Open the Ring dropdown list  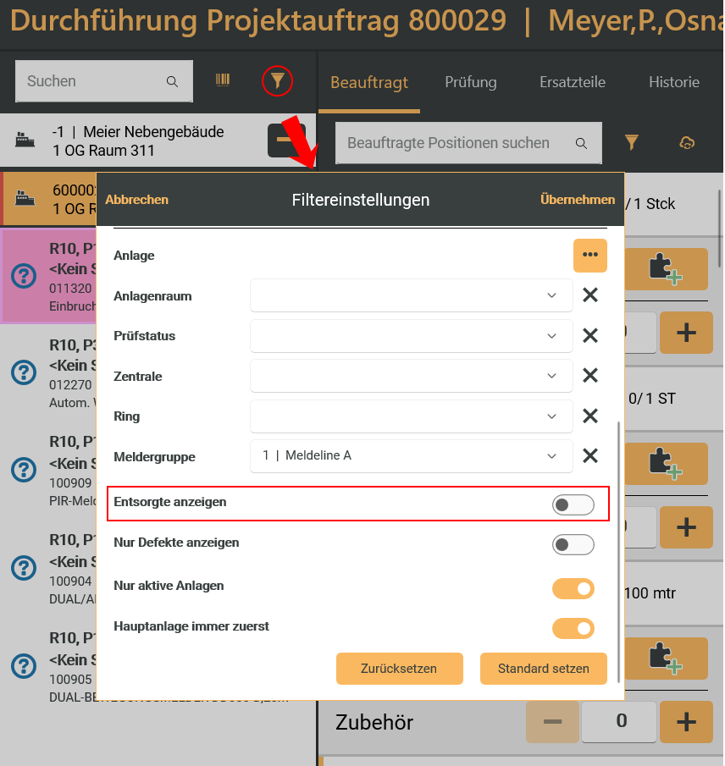pyautogui.click(x=411, y=416)
